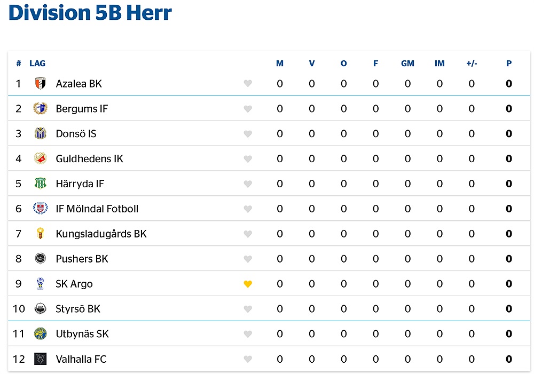
Task: Click the LAG column header
Action: 37,63
